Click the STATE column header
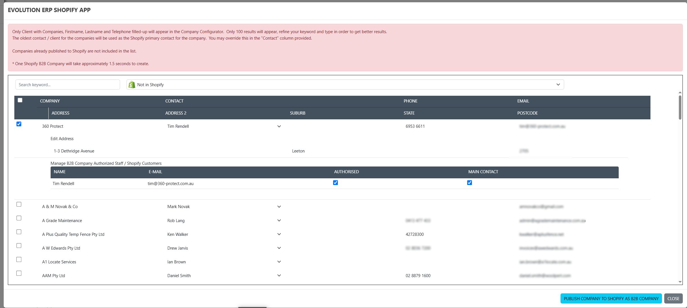This screenshot has height=308, width=687. pyautogui.click(x=409, y=113)
